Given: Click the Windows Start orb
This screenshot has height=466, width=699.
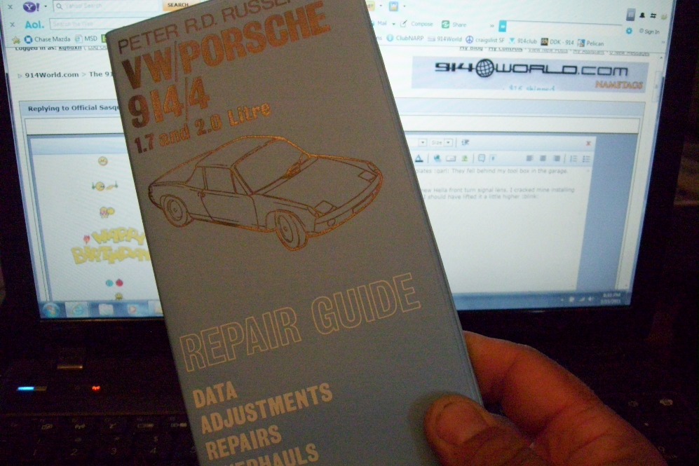Looking at the screenshot, I should click(x=50, y=309).
